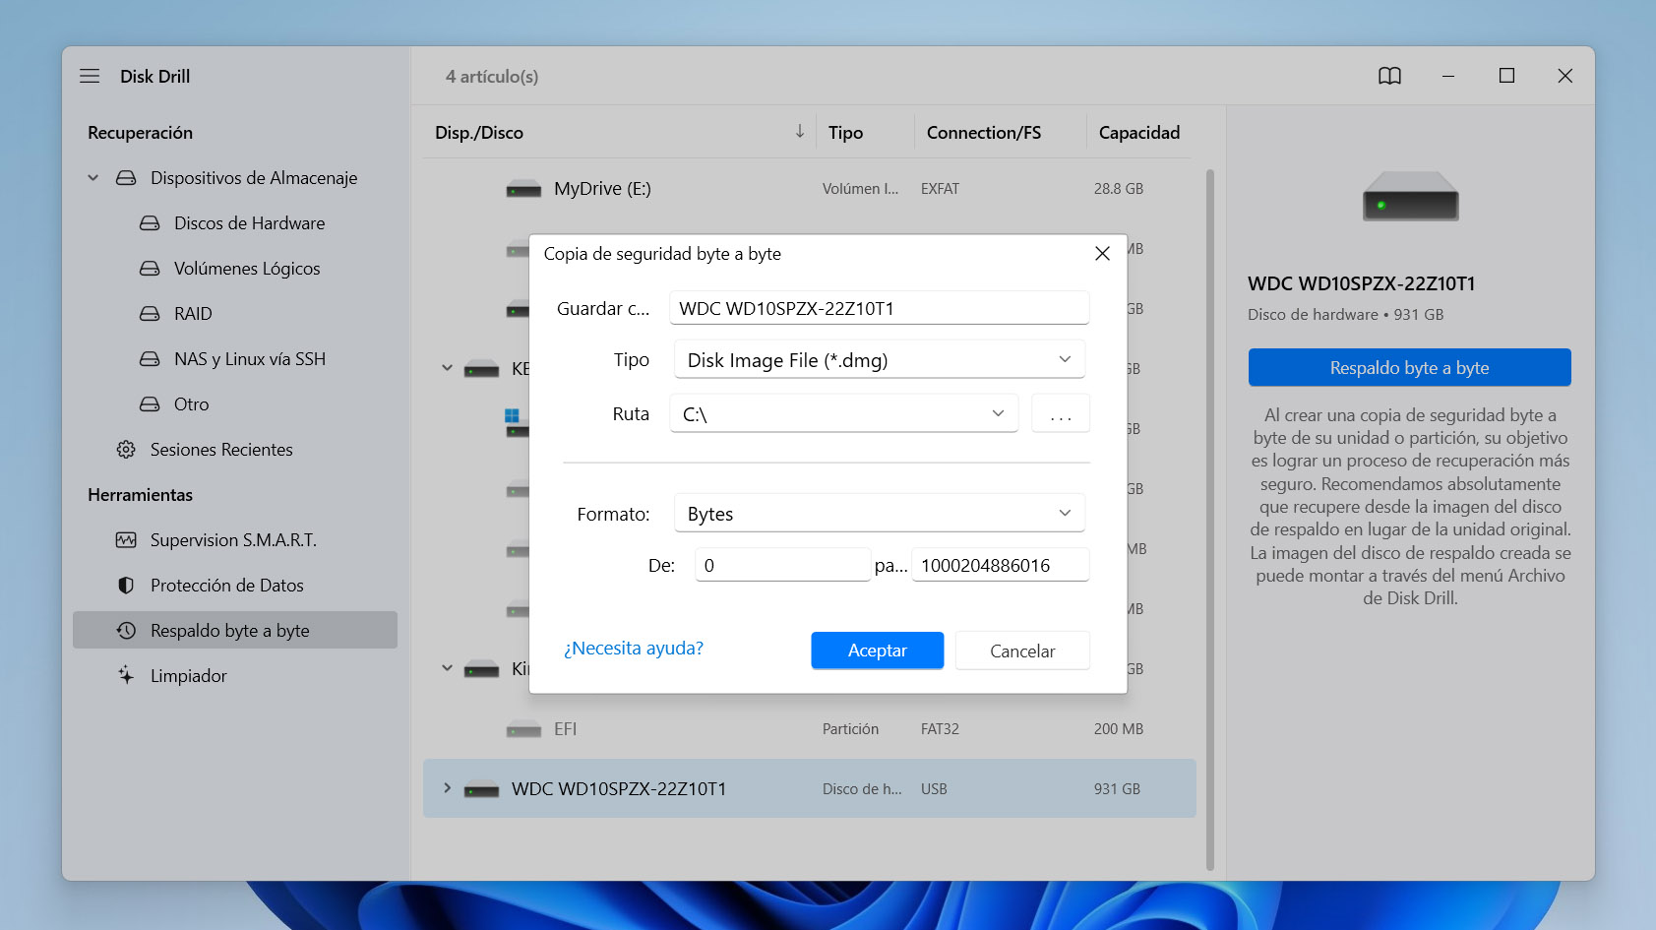The image size is (1656, 930).
Task: Click the EXFAT file system cell
Action: 940,189
